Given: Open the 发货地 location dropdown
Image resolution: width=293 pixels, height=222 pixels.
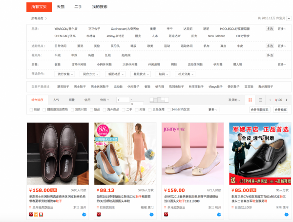Looking at the screenshot, I should (234, 100).
